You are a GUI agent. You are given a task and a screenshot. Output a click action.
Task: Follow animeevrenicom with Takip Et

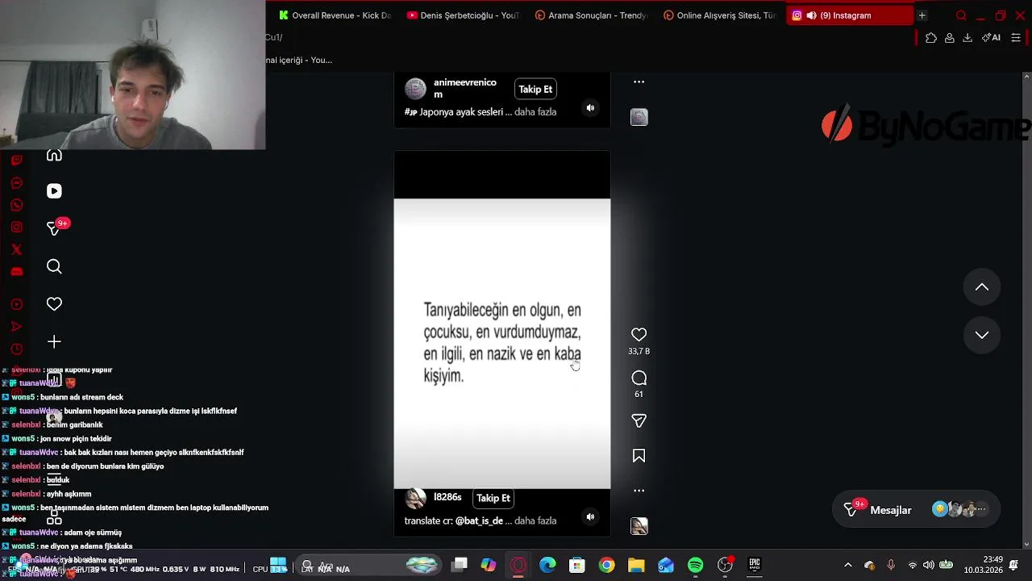point(535,90)
